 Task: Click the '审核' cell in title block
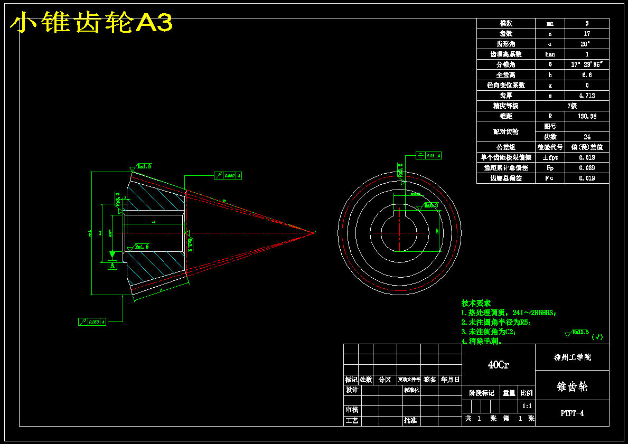pos(352,410)
